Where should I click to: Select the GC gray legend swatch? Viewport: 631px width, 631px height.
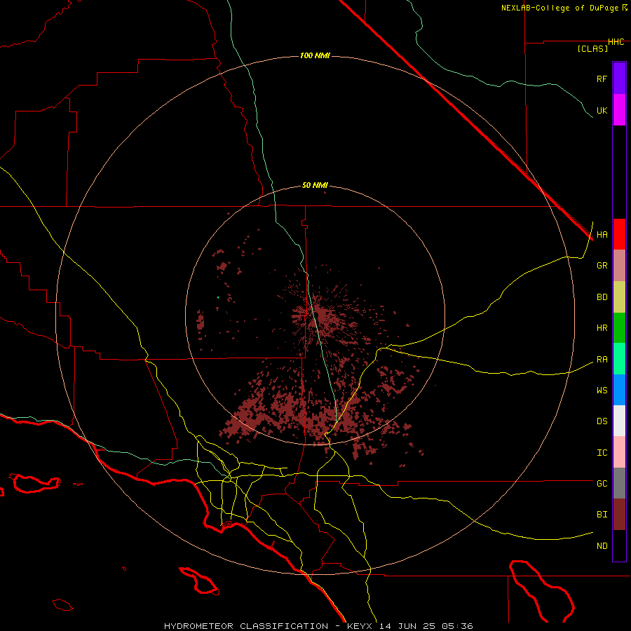619,483
